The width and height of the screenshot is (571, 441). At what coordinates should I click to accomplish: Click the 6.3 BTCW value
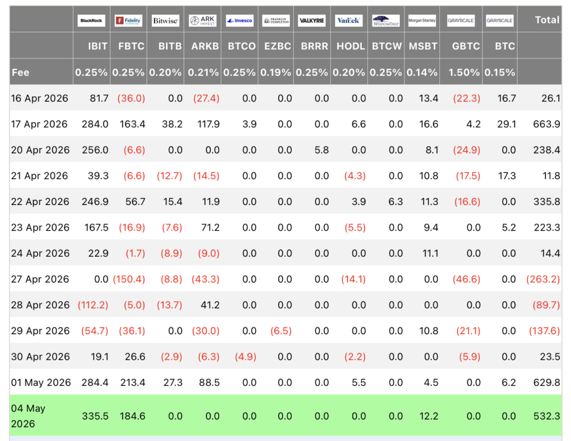(395, 202)
